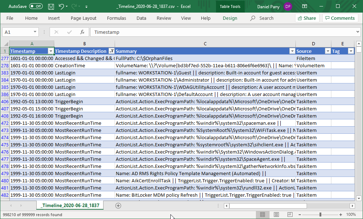
Task: Open the Timestamp Description filter button
Action: coord(111,51)
